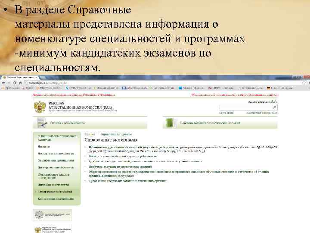Viewport: 310px width, 233px height.
Task: Open the link 'График выдачи дипломов об ученых степенях'
Action: tap(146, 161)
